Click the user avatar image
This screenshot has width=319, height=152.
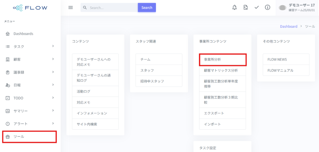pos(283,8)
